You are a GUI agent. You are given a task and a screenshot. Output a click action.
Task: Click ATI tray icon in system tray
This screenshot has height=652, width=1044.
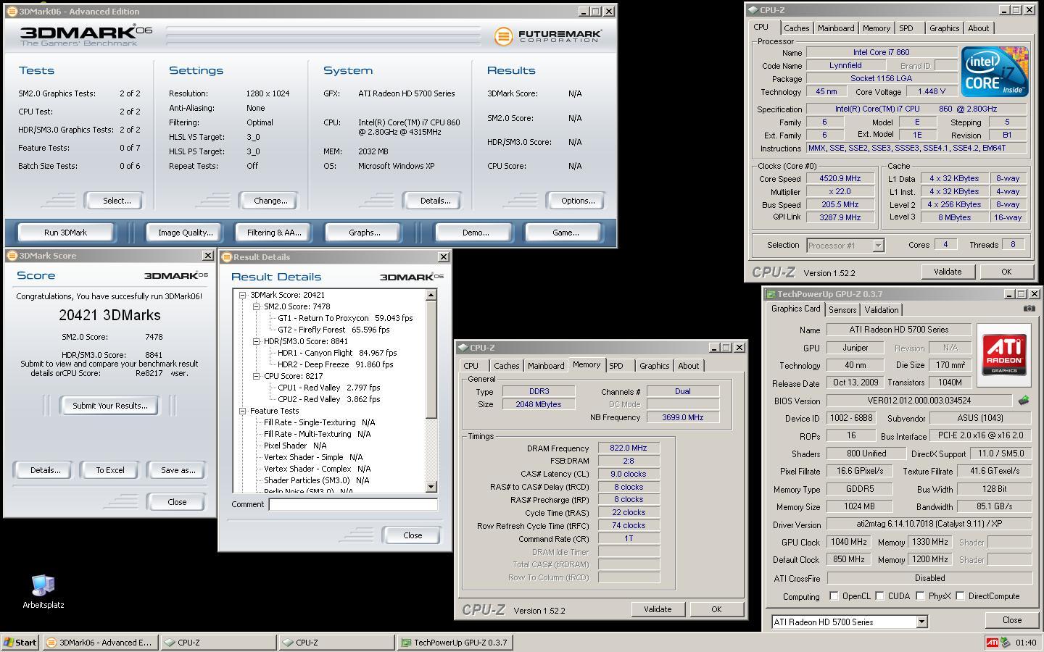992,642
